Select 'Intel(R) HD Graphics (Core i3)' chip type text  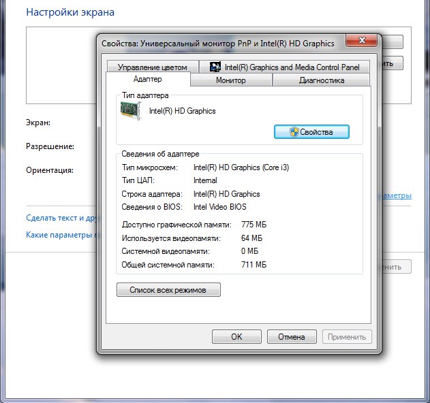point(241,167)
